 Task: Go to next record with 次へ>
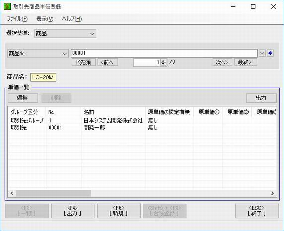pos(222,62)
